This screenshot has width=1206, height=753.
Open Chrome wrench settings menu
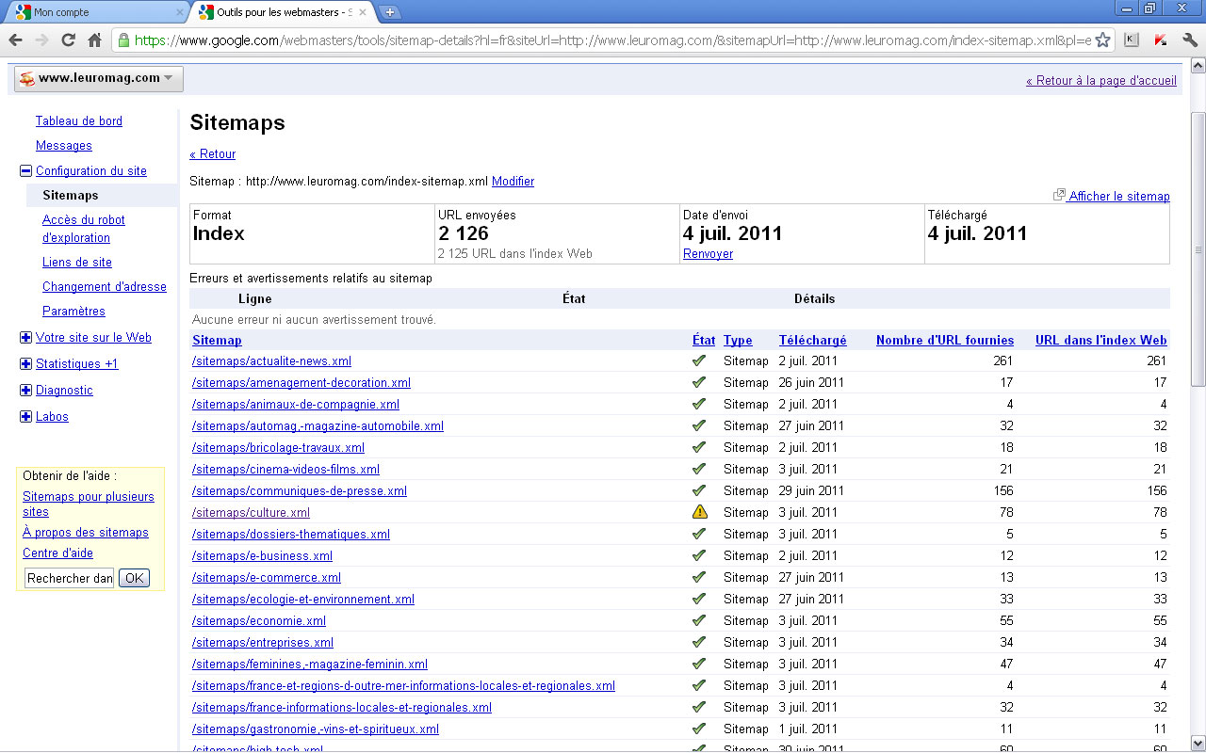click(1190, 40)
